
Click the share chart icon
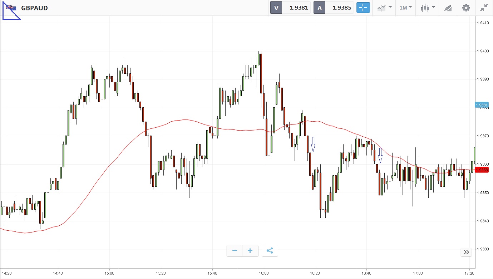coord(270,251)
